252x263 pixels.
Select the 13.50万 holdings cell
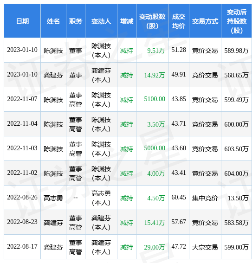click(238, 198)
